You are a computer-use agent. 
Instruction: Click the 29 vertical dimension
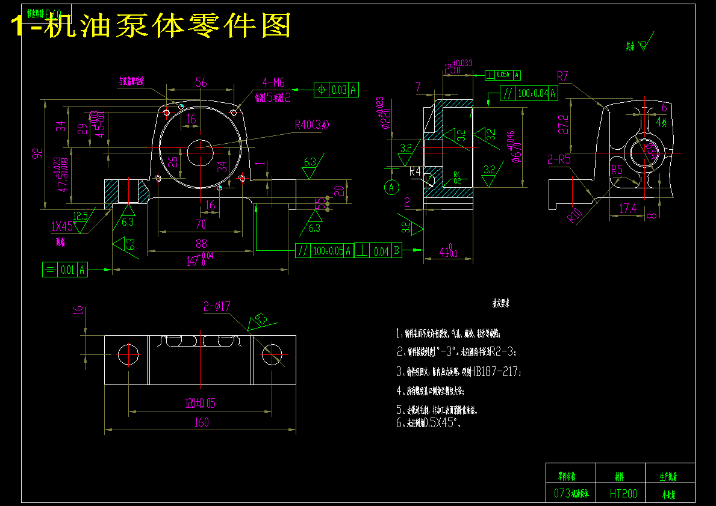coord(82,129)
